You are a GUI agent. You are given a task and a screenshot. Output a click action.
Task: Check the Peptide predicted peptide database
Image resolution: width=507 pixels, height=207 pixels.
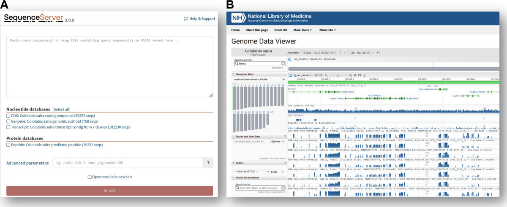[x=8, y=145]
